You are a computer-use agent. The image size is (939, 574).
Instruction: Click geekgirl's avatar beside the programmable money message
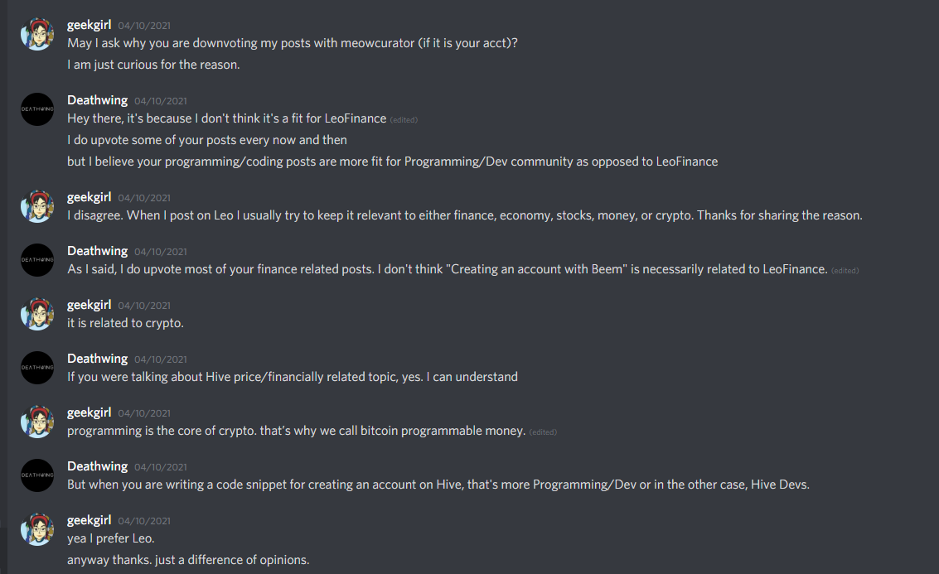pos(37,422)
